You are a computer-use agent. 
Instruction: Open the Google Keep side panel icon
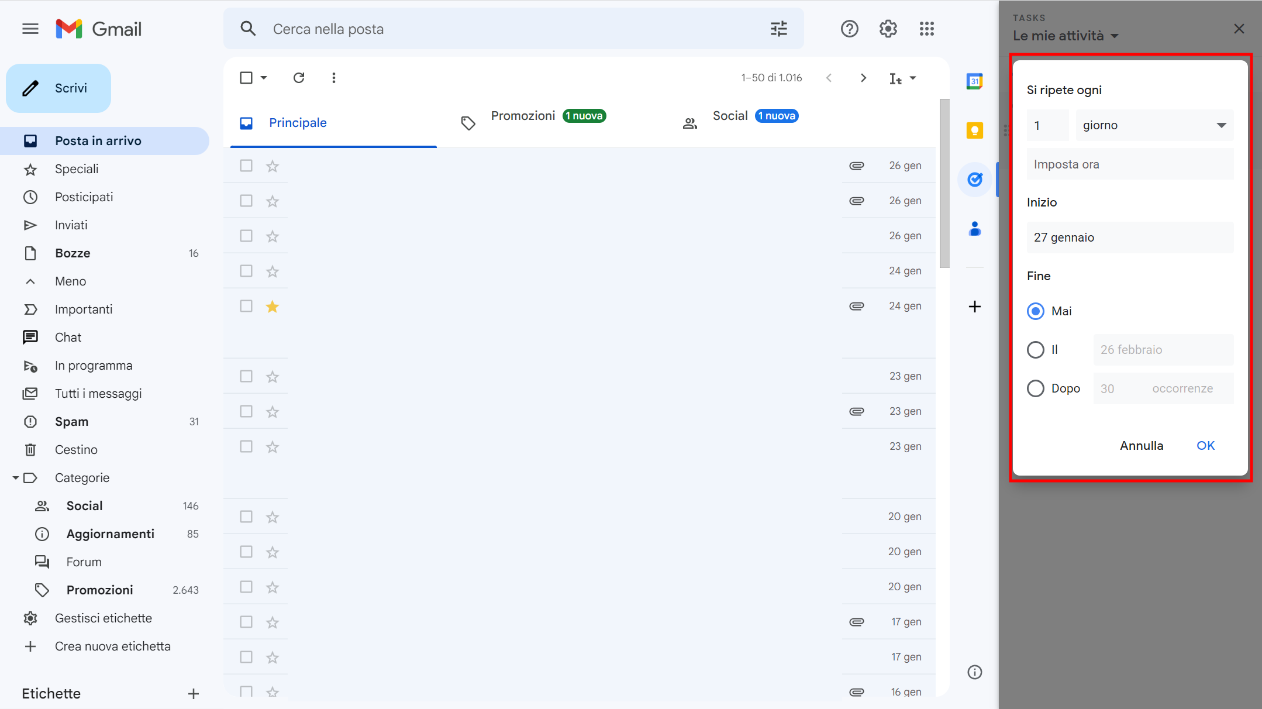[974, 130]
